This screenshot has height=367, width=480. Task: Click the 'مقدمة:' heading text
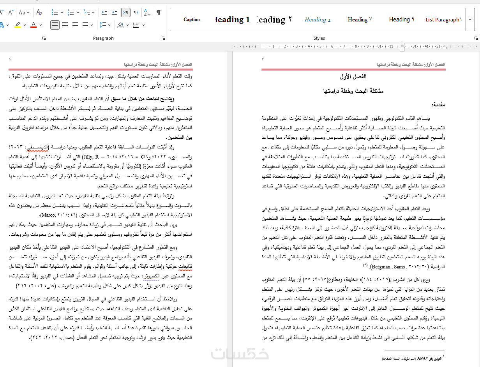pyautogui.click(x=438, y=105)
